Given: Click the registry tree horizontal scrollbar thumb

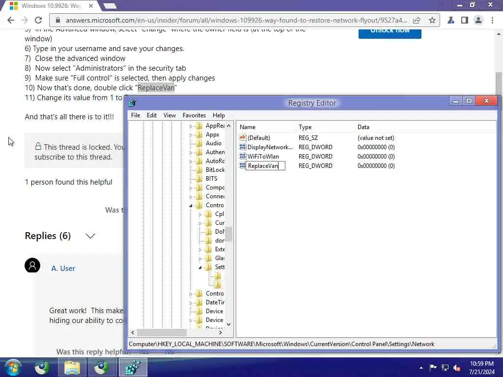Looking at the screenshot, I should coord(162,332).
